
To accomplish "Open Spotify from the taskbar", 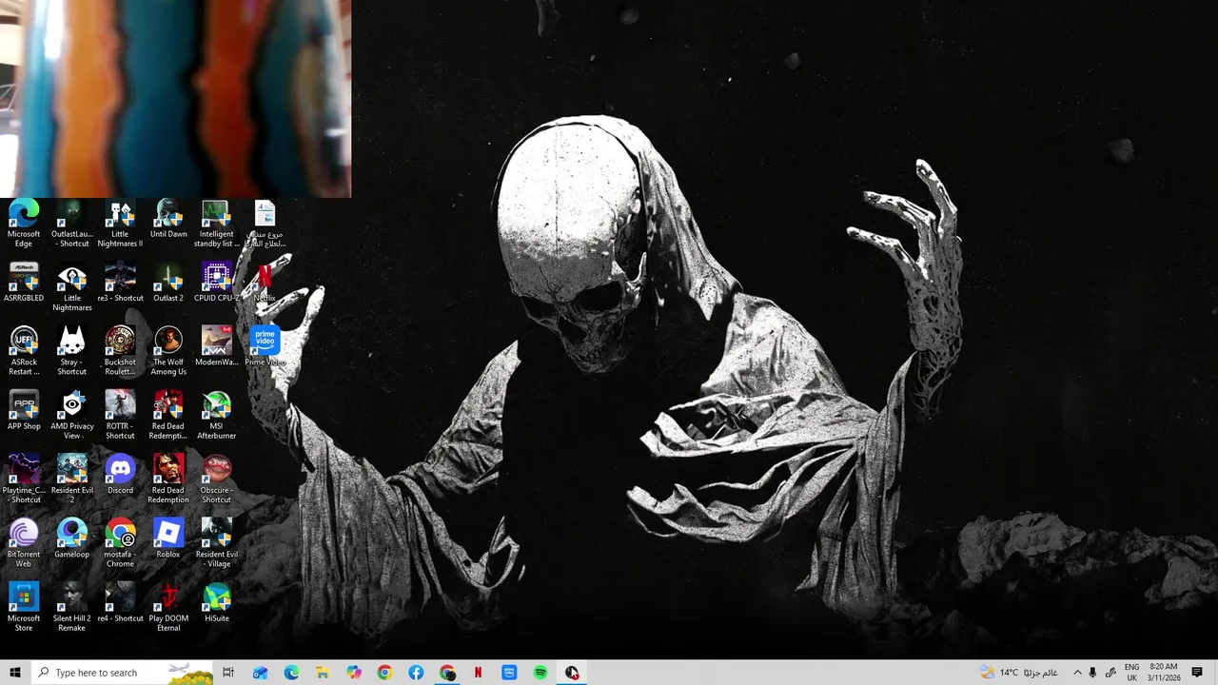I will pyautogui.click(x=540, y=673).
